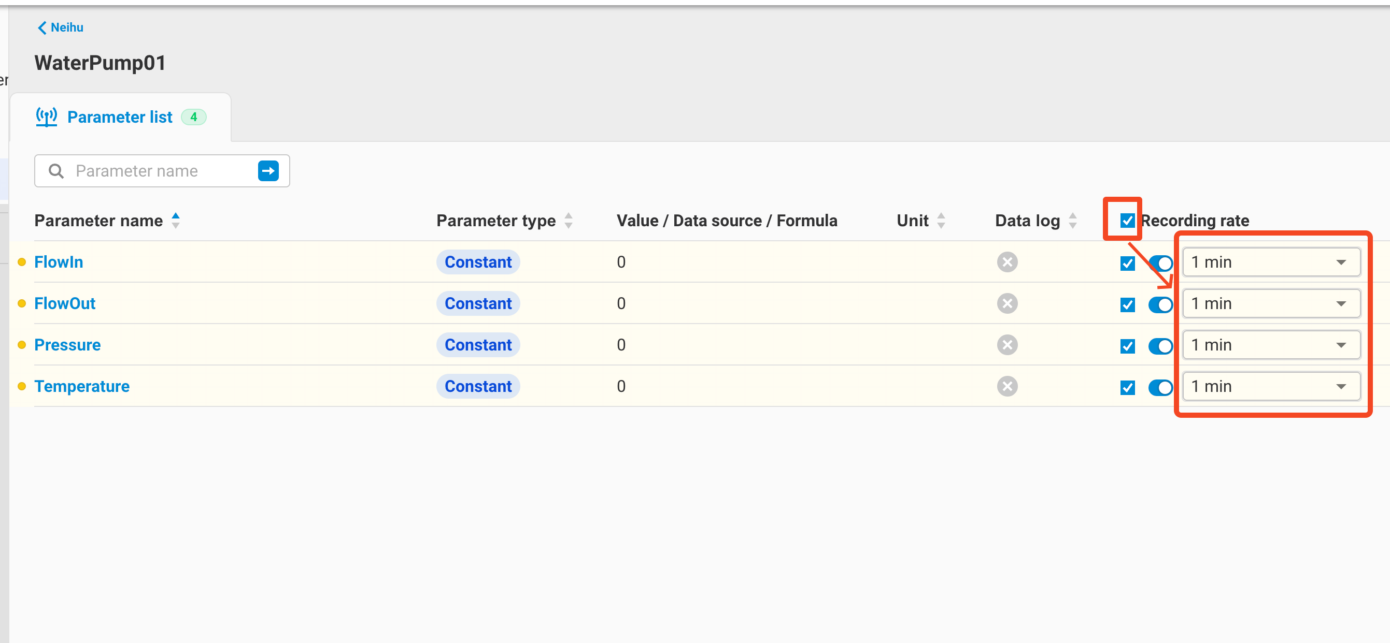The height and width of the screenshot is (643, 1390).
Task: Sort by Unit column arrows
Action: (x=941, y=221)
